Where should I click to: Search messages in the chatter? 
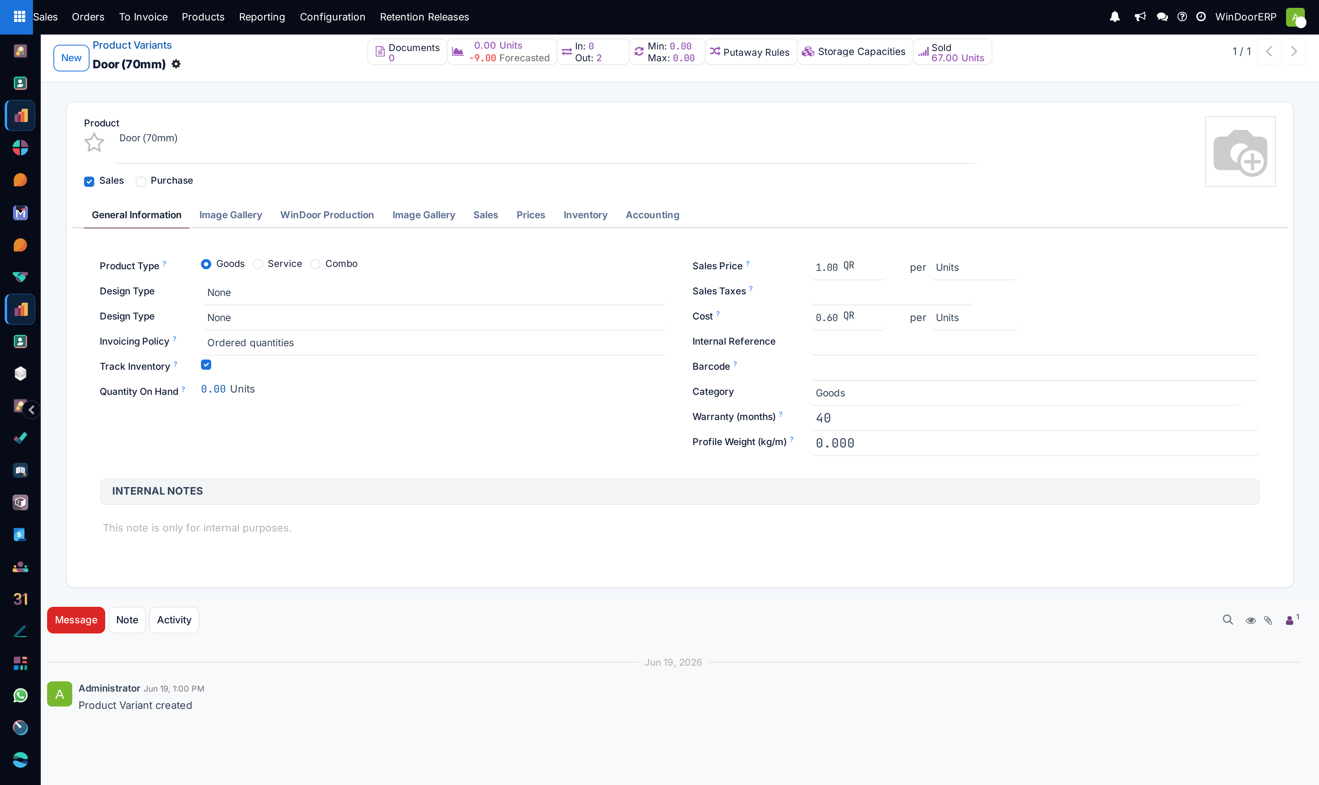click(1228, 620)
